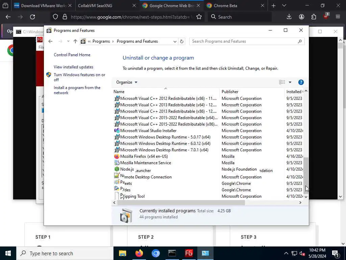
Task: Open the FG app on the taskbar
Action: (x=189, y=253)
